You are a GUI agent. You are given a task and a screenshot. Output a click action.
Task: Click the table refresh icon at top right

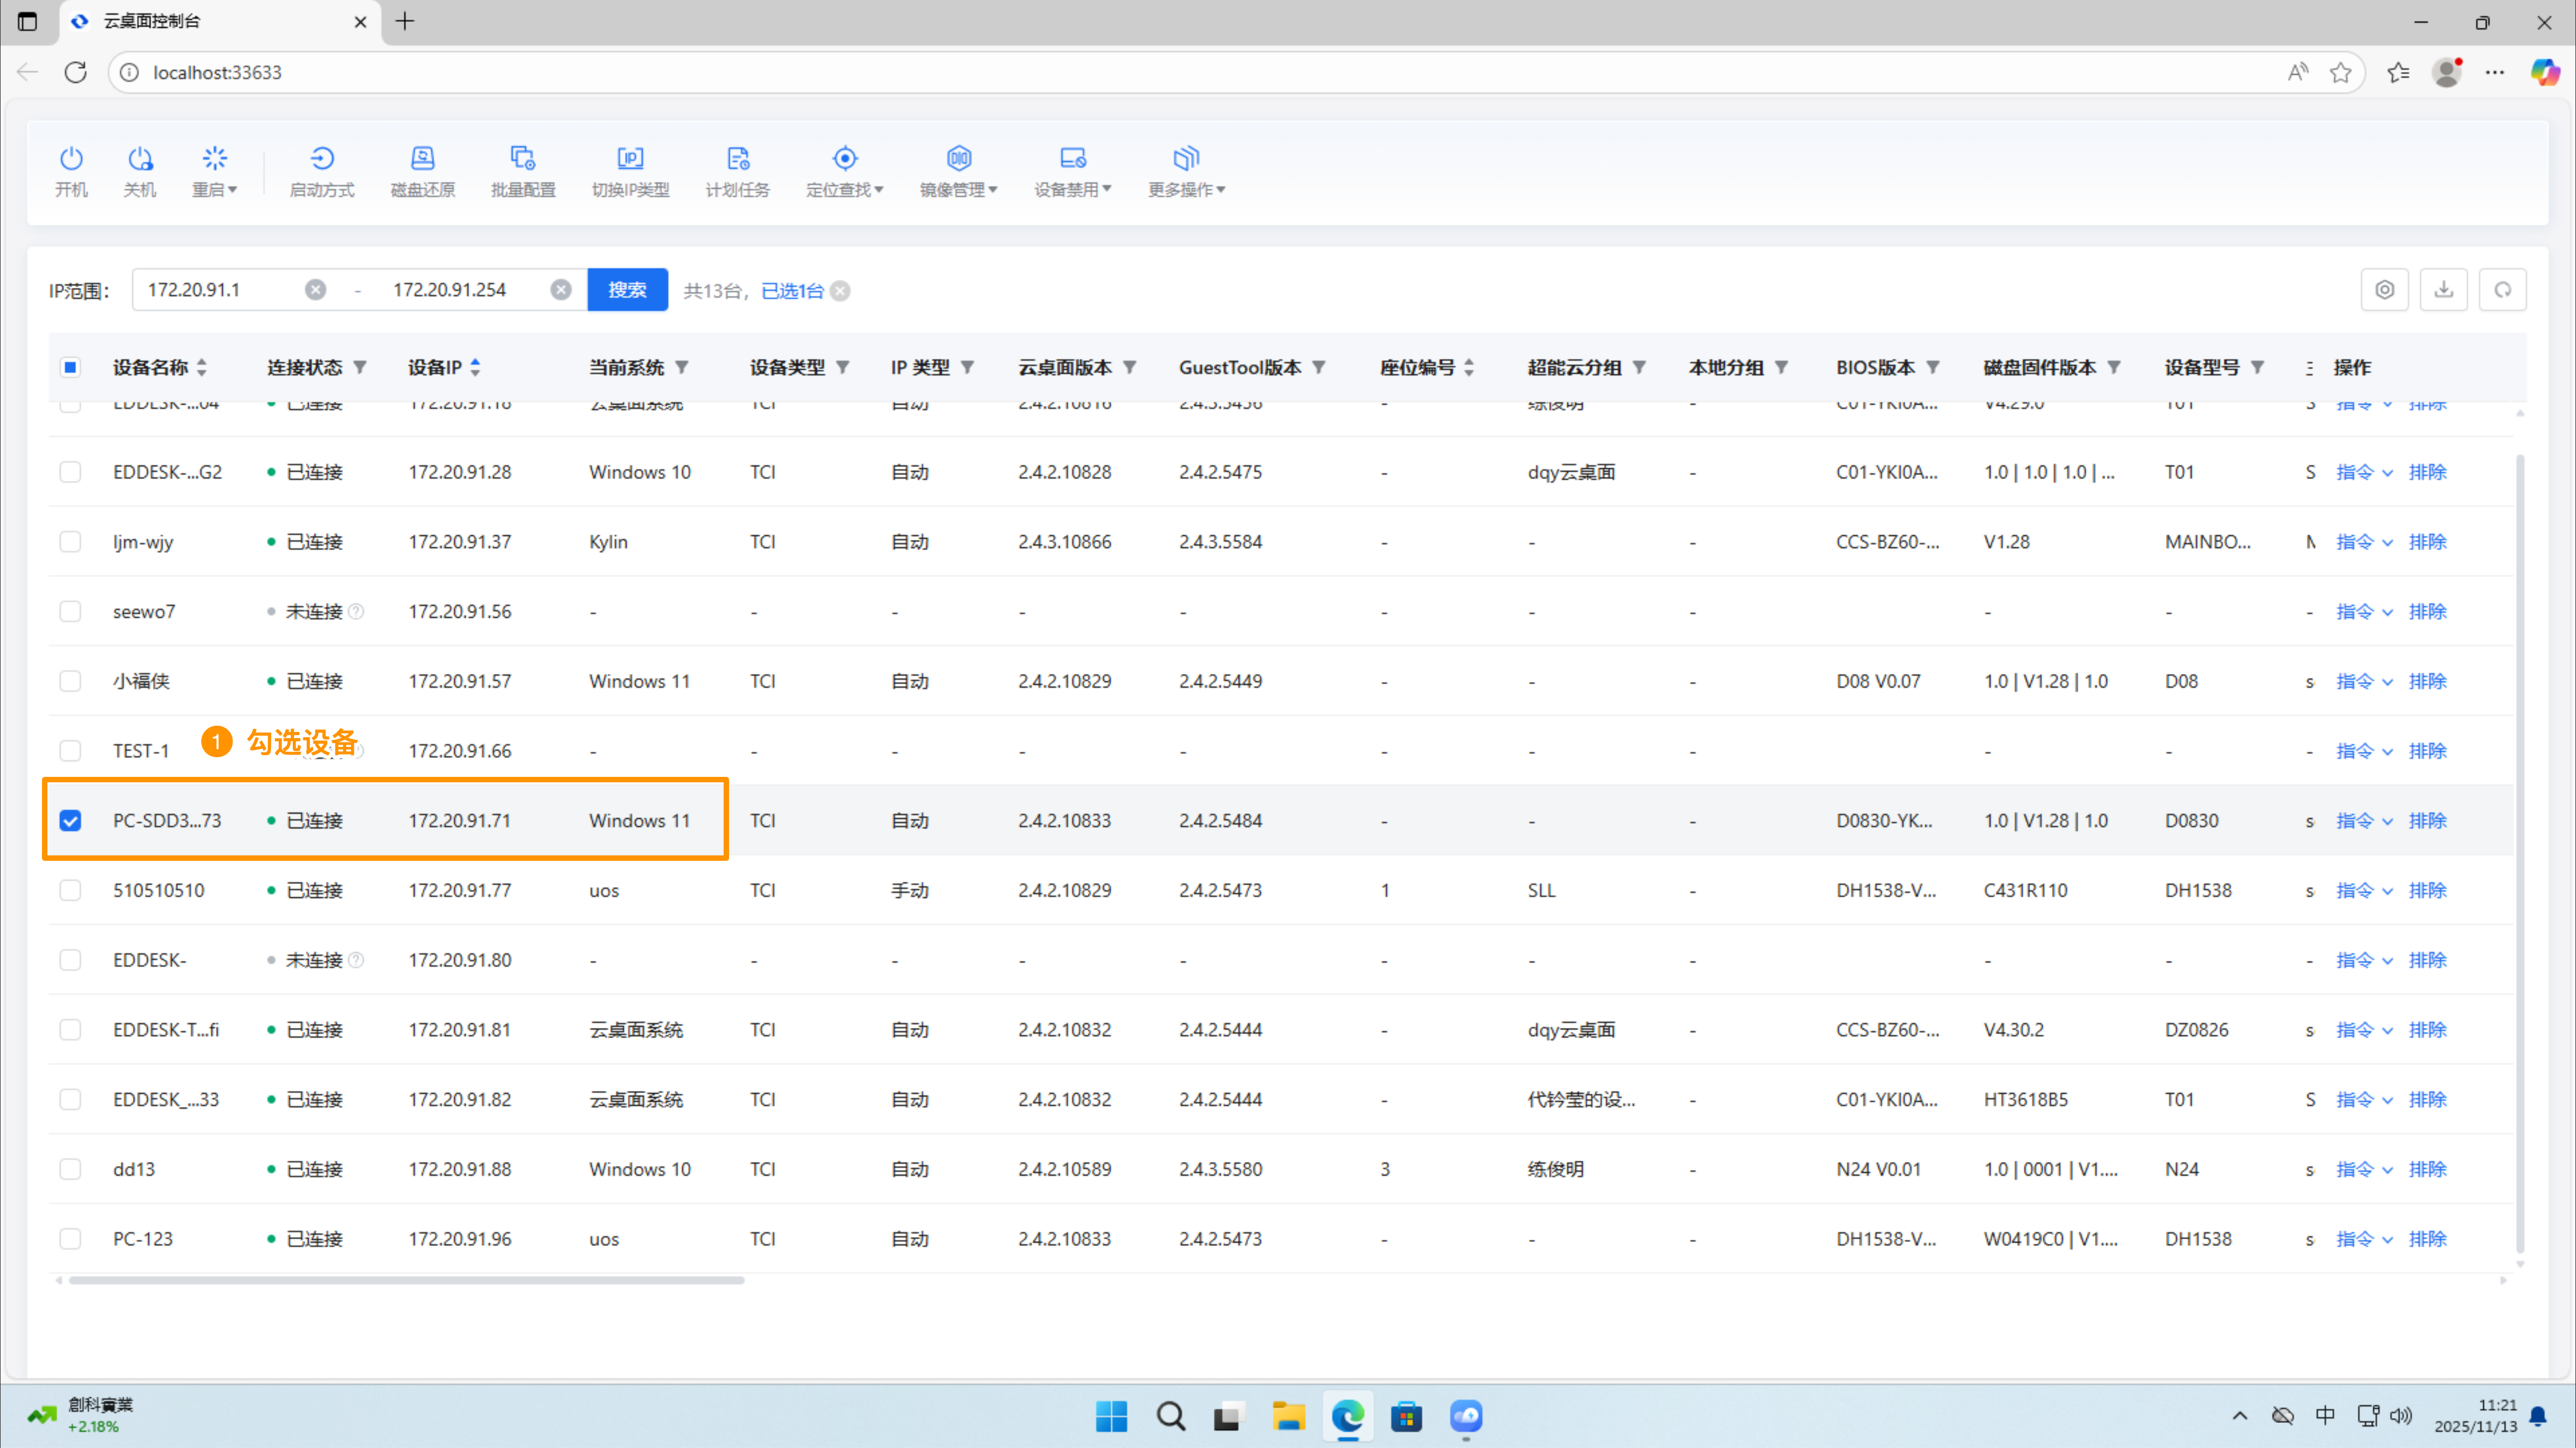2502,290
